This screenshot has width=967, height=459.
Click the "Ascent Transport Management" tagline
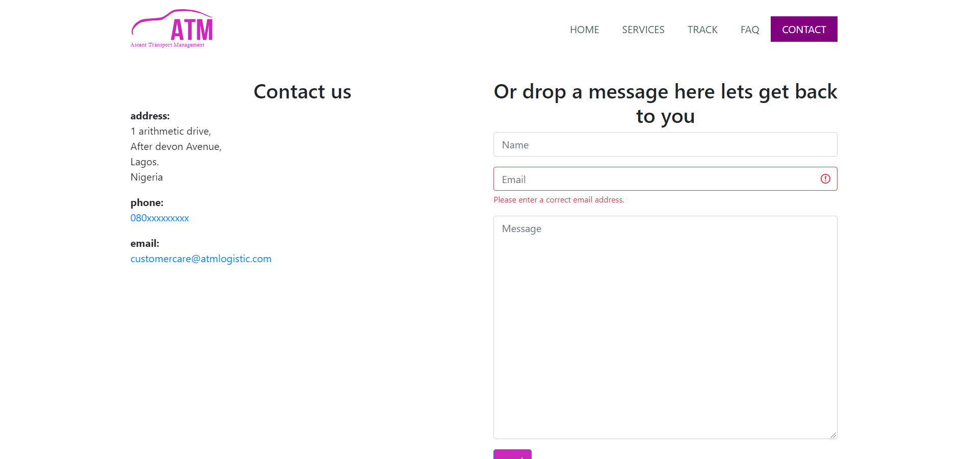click(167, 45)
